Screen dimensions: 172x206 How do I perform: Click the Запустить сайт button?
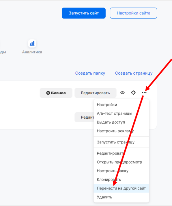tap(84, 13)
